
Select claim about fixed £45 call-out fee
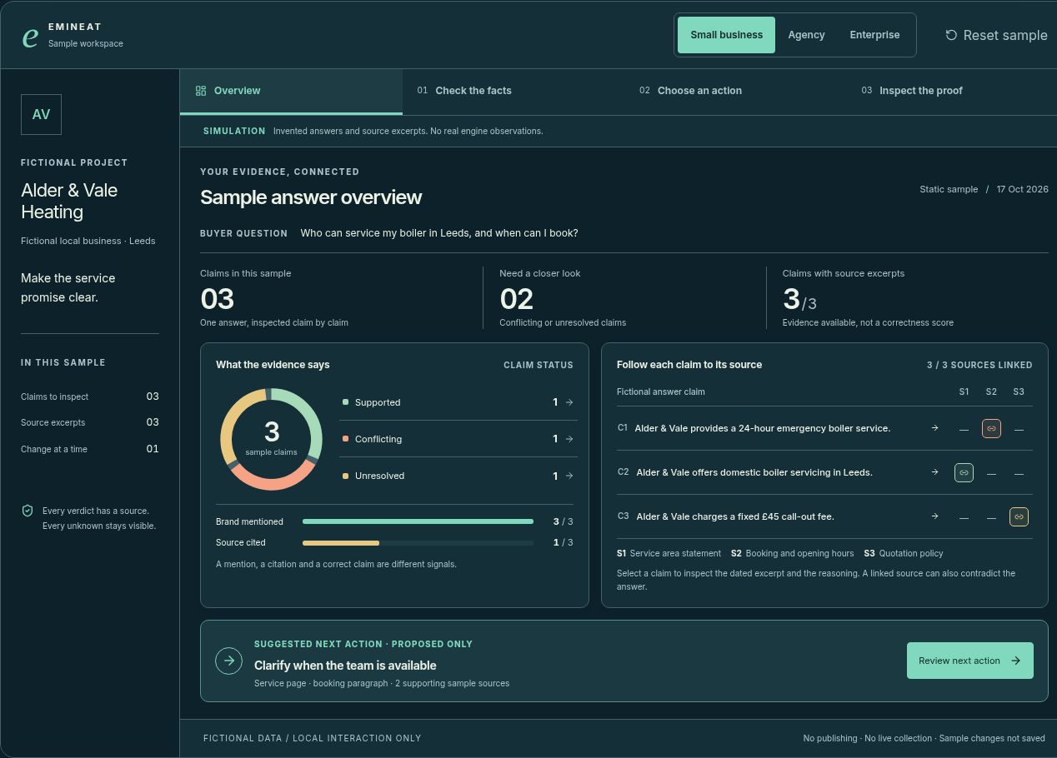735,516
